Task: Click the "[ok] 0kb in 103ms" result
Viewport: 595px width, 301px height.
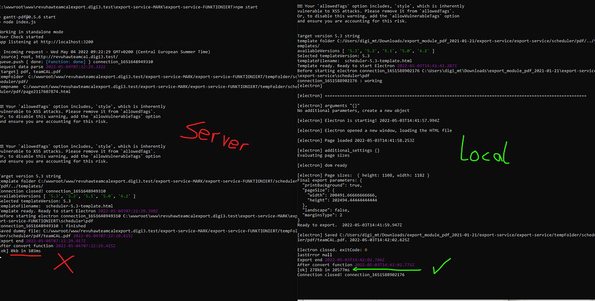Action: [20, 251]
